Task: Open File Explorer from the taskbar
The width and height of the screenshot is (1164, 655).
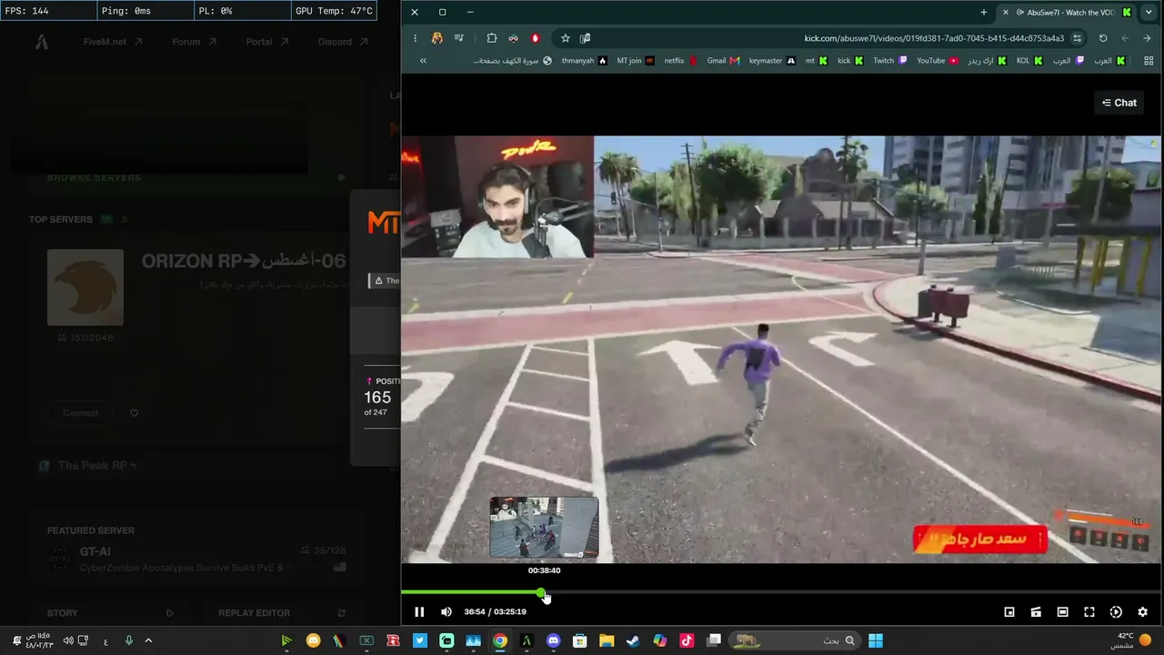Action: [607, 640]
